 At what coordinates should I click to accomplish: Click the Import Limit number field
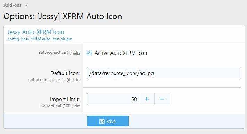tap(113, 99)
